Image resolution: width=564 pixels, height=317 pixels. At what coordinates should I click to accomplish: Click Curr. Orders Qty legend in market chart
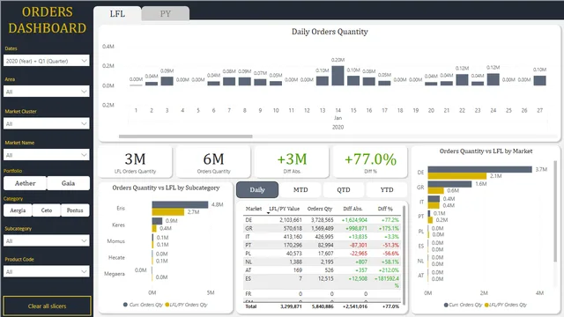(x=463, y=305)
